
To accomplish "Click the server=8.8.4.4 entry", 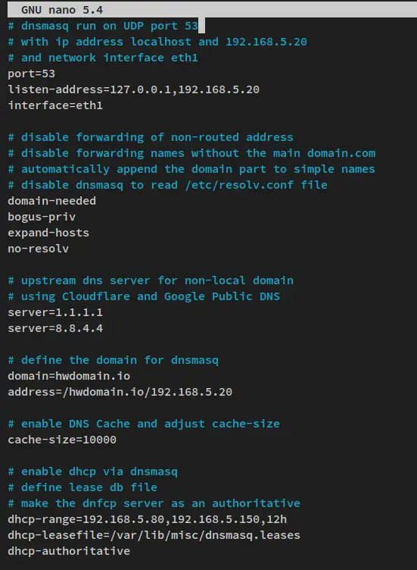I will [x=55, y=328].
